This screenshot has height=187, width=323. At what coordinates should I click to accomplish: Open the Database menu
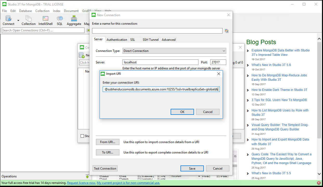coord(25,11)
